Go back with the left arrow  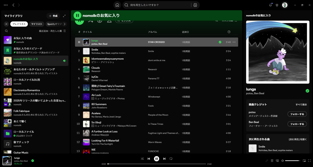point(13,5)
